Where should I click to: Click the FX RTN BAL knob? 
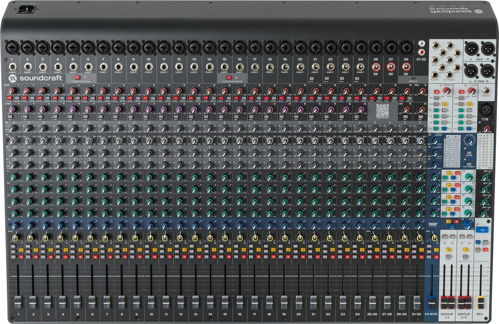coord(434,238)
